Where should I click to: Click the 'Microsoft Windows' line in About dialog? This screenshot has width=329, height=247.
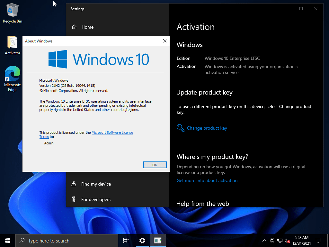[x=54, y=80]
